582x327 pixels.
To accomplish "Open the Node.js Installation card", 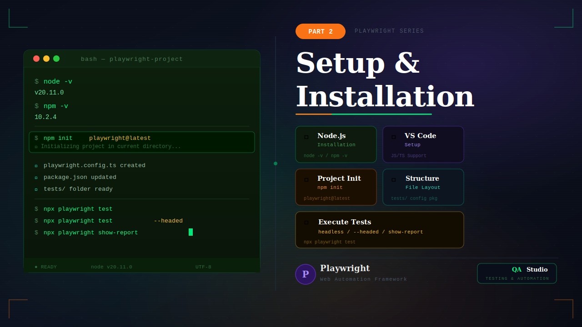I will (336, 144).
